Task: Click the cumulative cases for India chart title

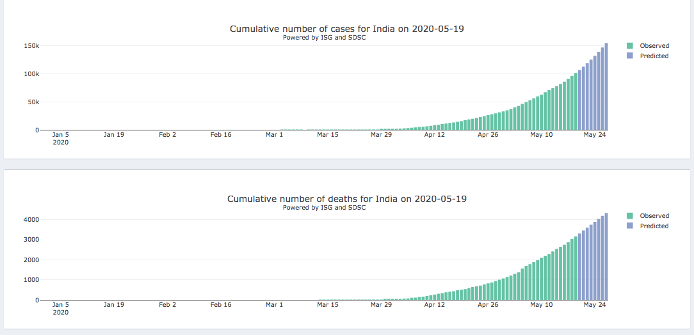Action: tap(346, 29)
